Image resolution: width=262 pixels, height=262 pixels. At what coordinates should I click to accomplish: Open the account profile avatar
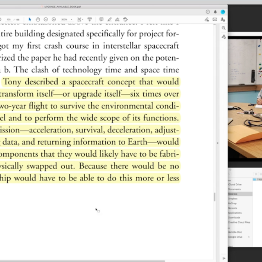tap(223, 12)
